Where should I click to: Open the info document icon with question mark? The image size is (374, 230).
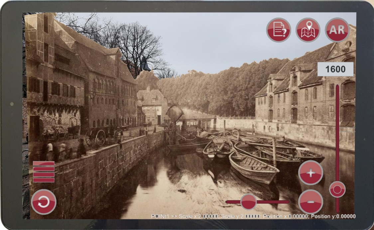tap(278, 30)
